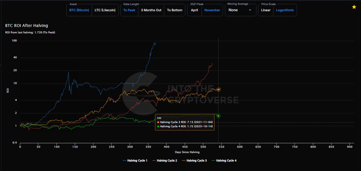Select To Peak data length

pyautogui.click(x=129, y=10)
